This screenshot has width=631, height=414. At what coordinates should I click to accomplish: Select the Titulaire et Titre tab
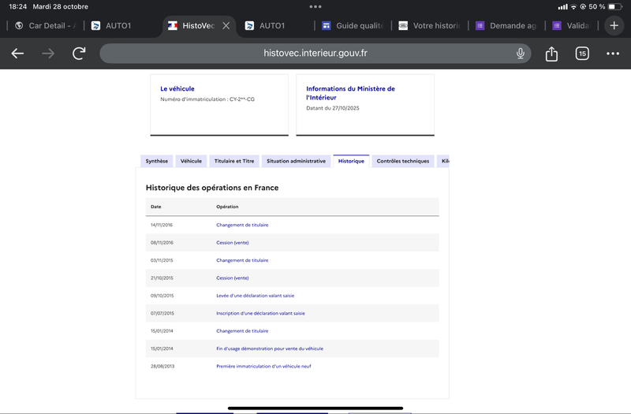tap(234, 161)
